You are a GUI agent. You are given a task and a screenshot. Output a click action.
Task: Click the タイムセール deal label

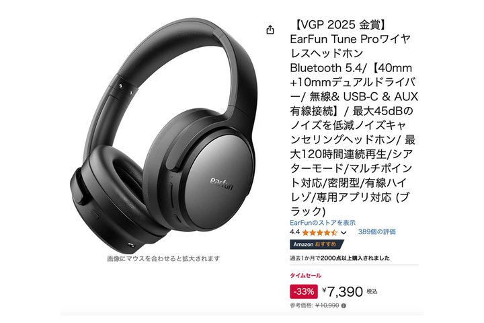point(305,275)
